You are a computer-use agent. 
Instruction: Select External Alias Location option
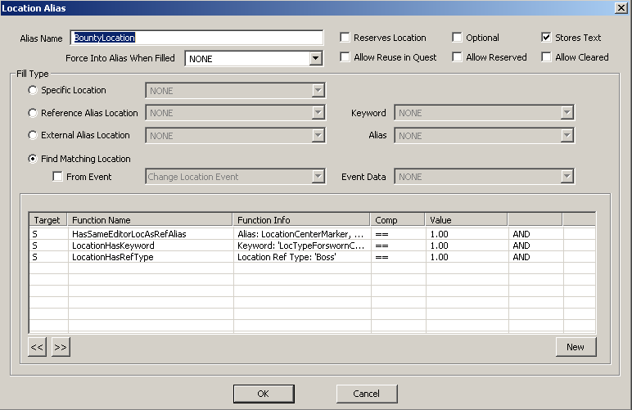coord(34,135)
